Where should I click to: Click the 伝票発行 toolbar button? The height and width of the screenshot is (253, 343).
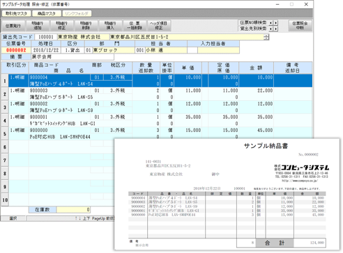[13, 26]
